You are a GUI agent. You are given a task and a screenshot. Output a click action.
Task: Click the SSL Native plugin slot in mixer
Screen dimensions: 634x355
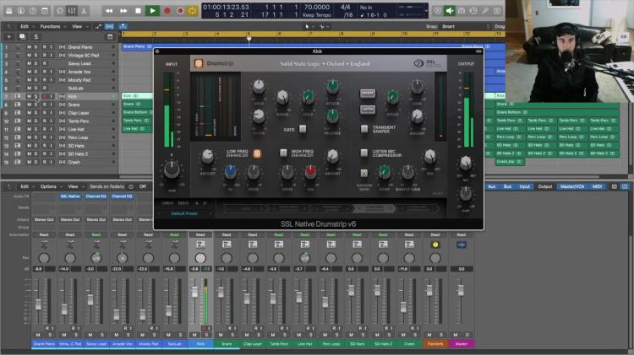(x=70, y=196)
